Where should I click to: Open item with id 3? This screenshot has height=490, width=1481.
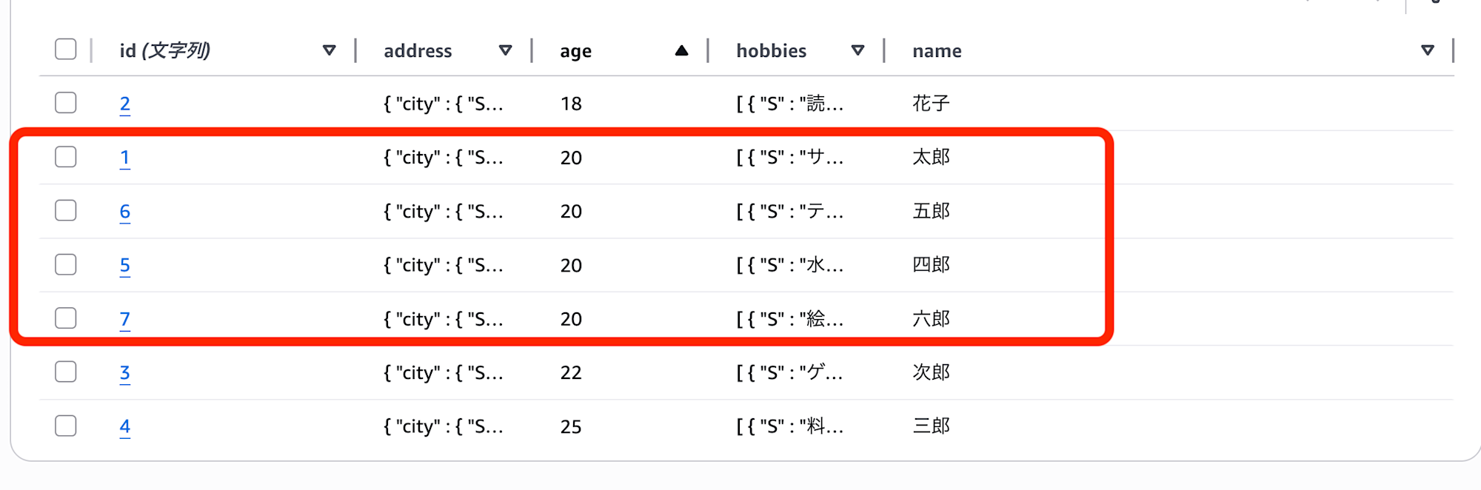point(125,372)
